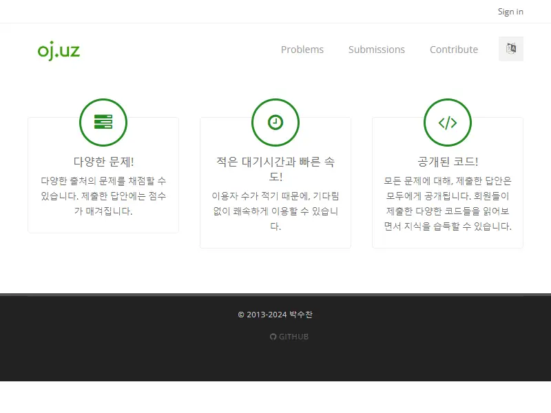Click the server stack circle icon

click(x=103, y=123)
